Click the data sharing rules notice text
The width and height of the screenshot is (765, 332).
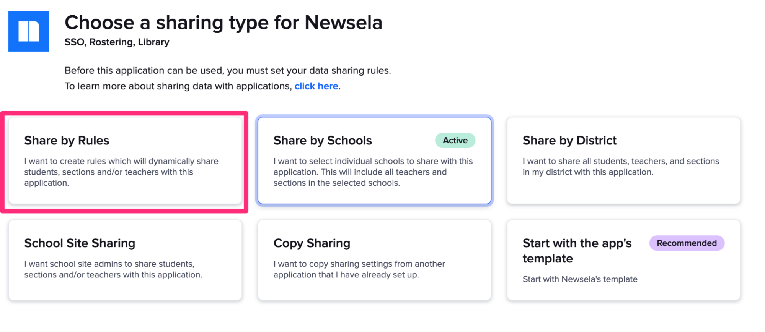click(228, 70)
